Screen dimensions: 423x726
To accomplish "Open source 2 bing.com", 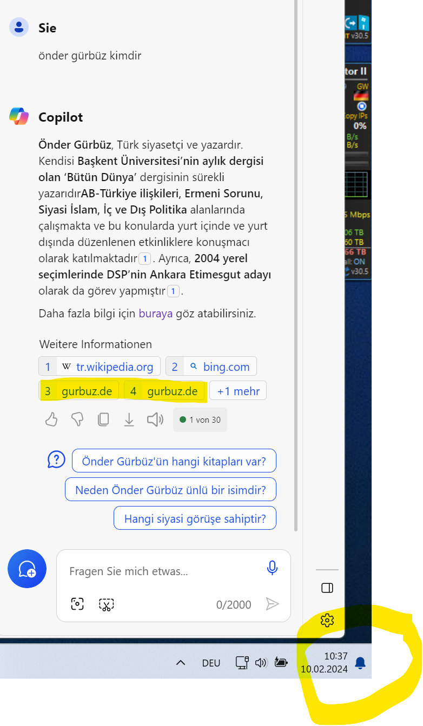I will click(211, 367).
